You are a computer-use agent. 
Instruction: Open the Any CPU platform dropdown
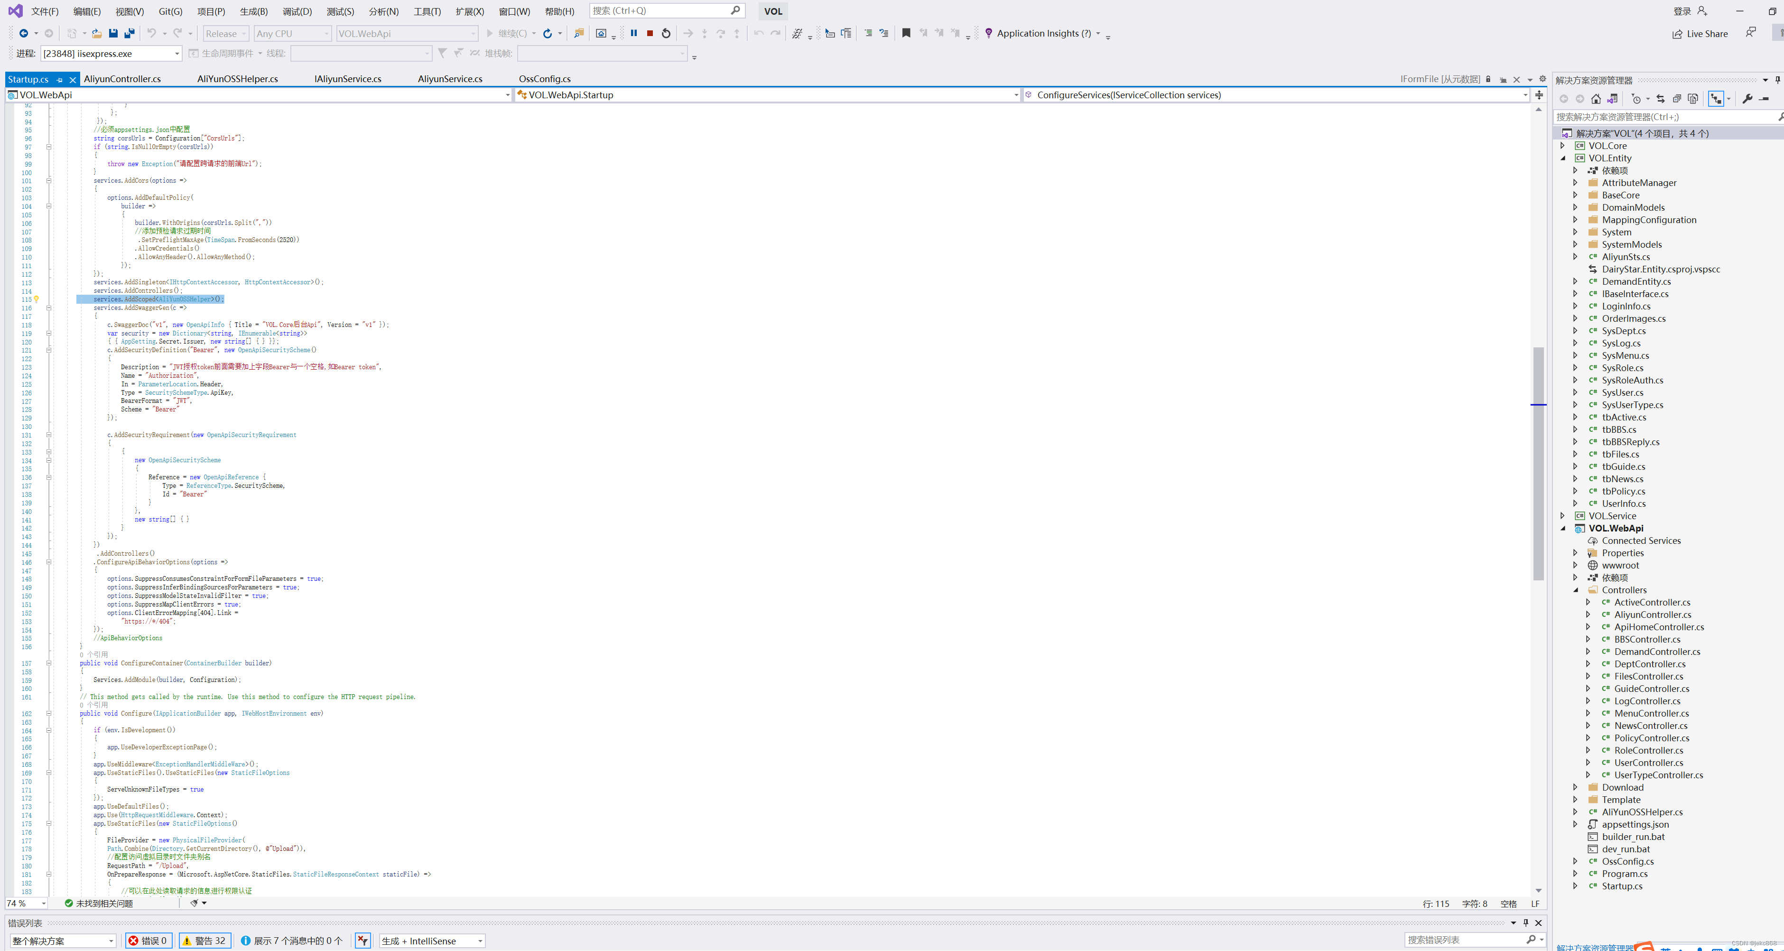292,33
